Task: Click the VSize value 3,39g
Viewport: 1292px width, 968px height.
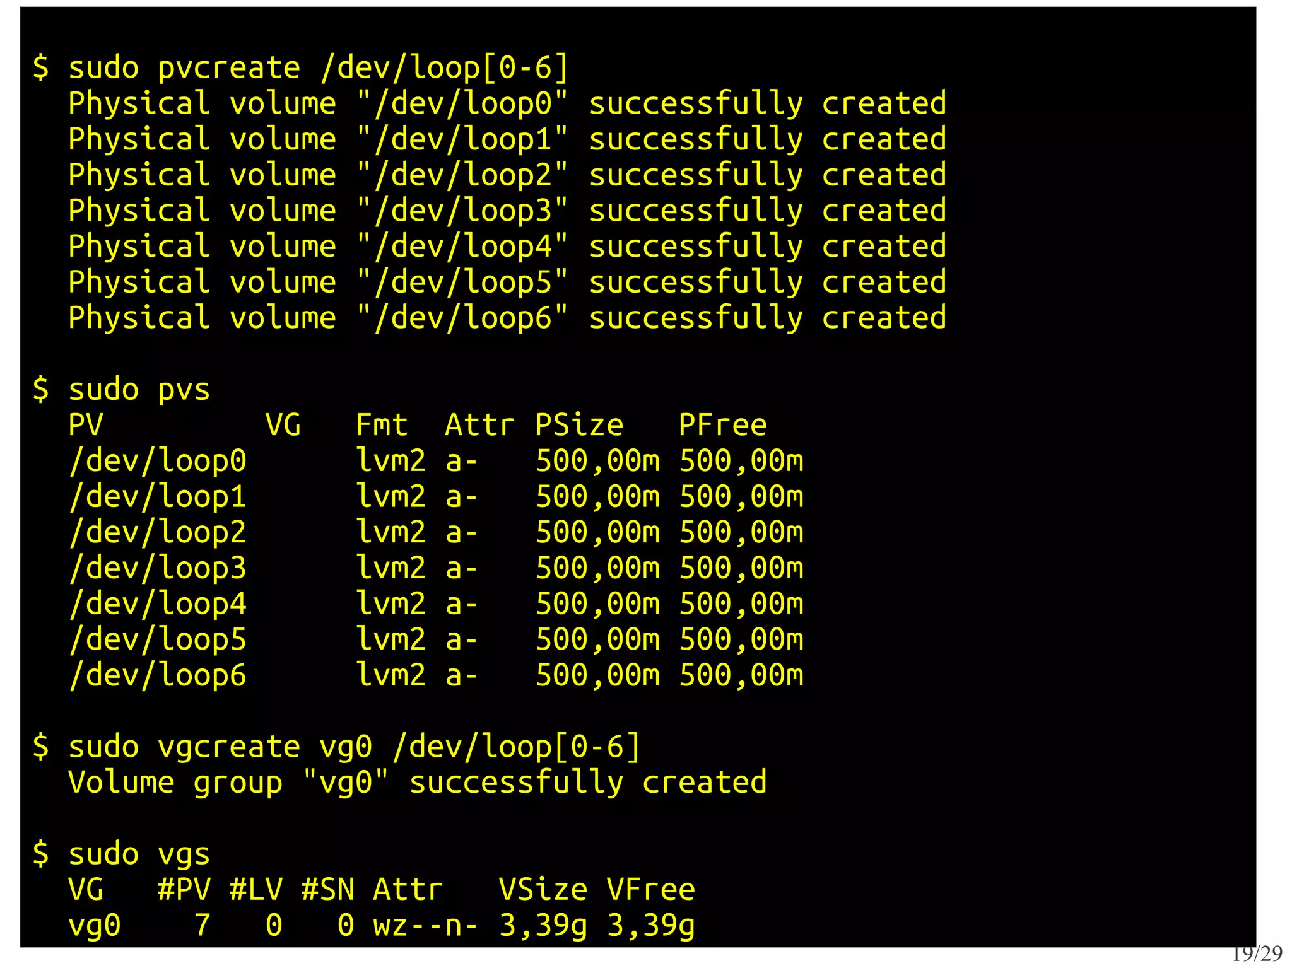Action: [x=543, y=926]
